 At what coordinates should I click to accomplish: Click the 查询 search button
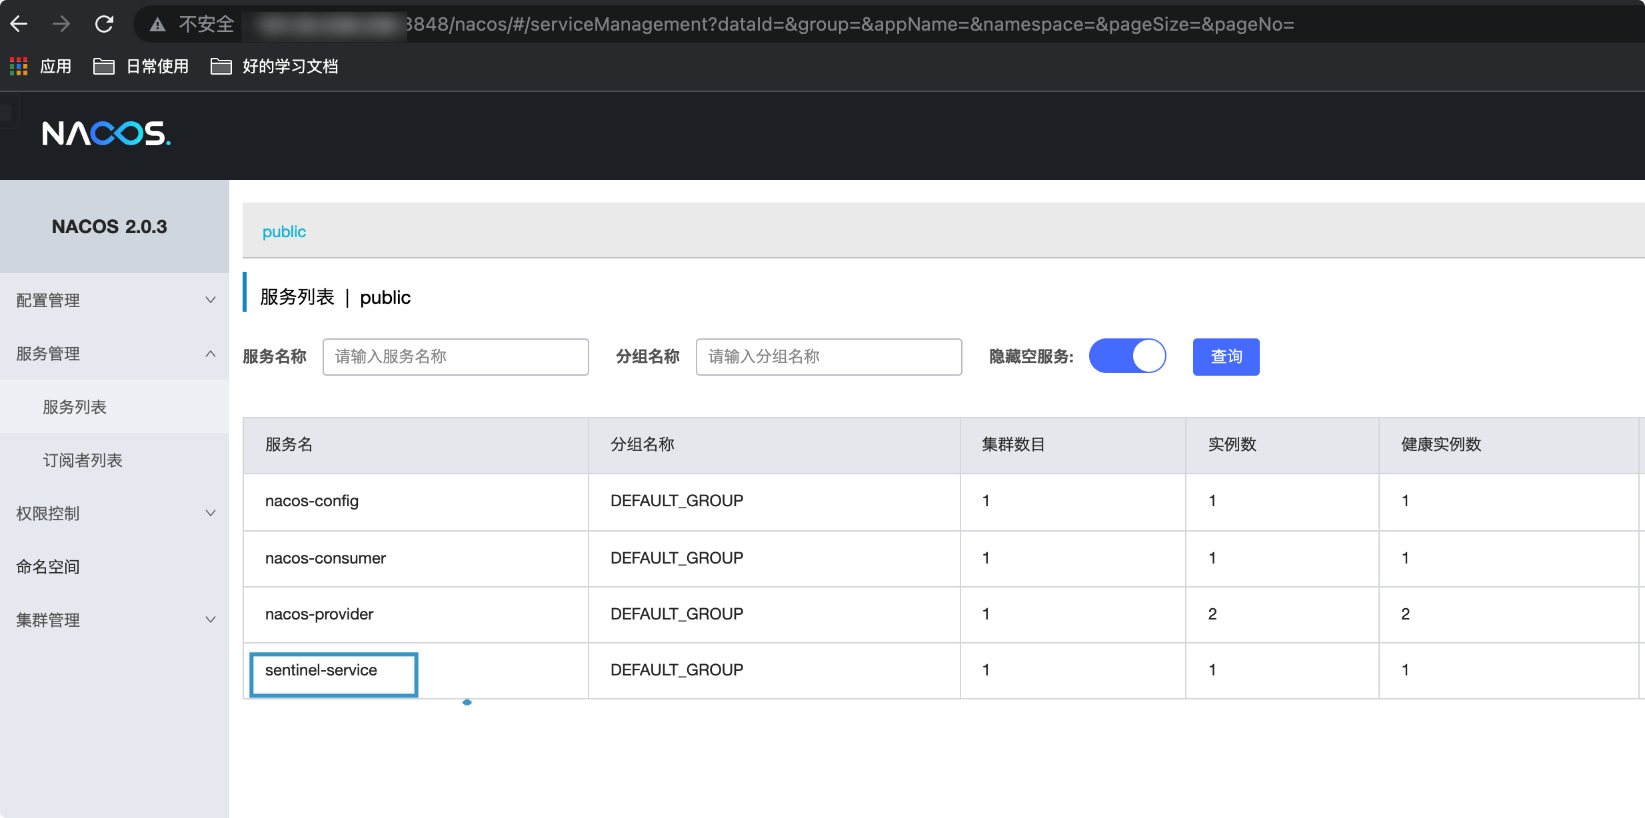(x=1226, y=356)
